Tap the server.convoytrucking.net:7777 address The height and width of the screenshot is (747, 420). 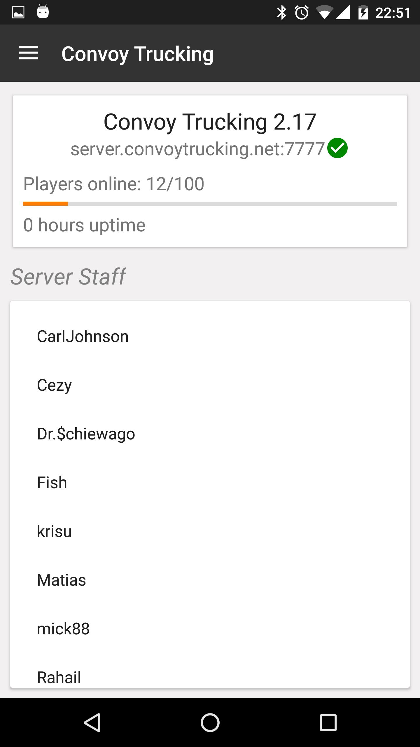pos(197,149)
